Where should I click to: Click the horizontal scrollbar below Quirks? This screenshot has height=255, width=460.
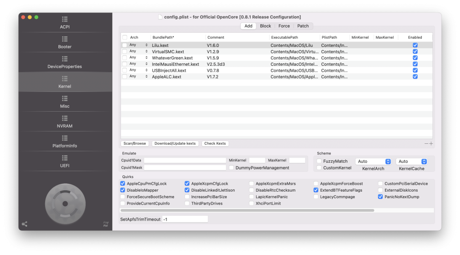(247, 210)
